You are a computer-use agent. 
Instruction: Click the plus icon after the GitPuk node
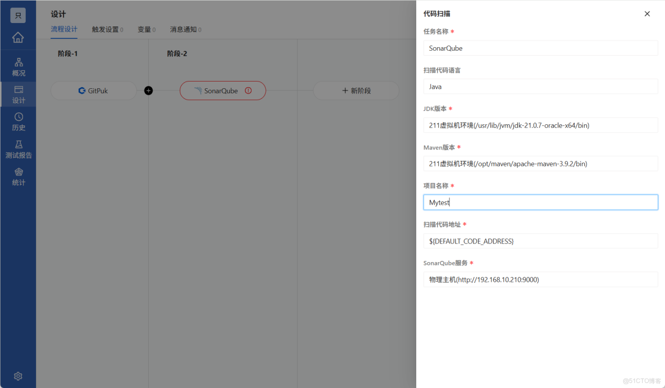point(148,90)
